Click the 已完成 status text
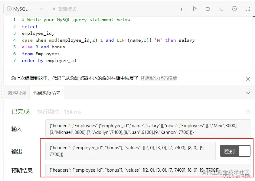Viewport: 255px width, 181px height. tap(21, 112)
